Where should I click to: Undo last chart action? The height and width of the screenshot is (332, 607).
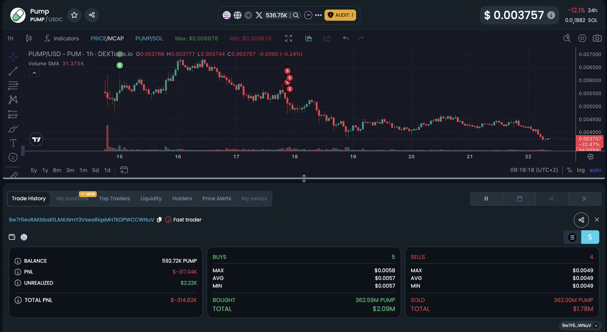[346, 38]
